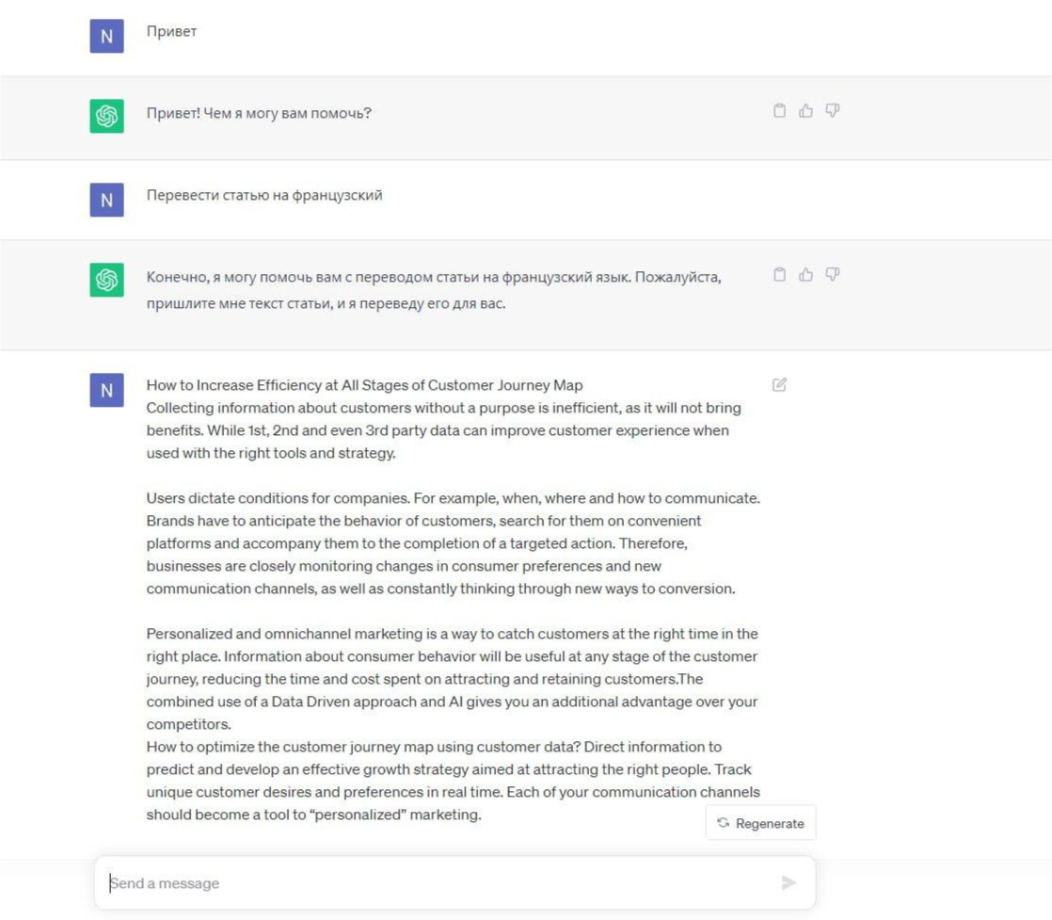Image resolution: width=1052 pixels, height=920 pixels.
Task: Like the 'Конечно, я могу помочь' reply
Action: click(x=805, y=275)
